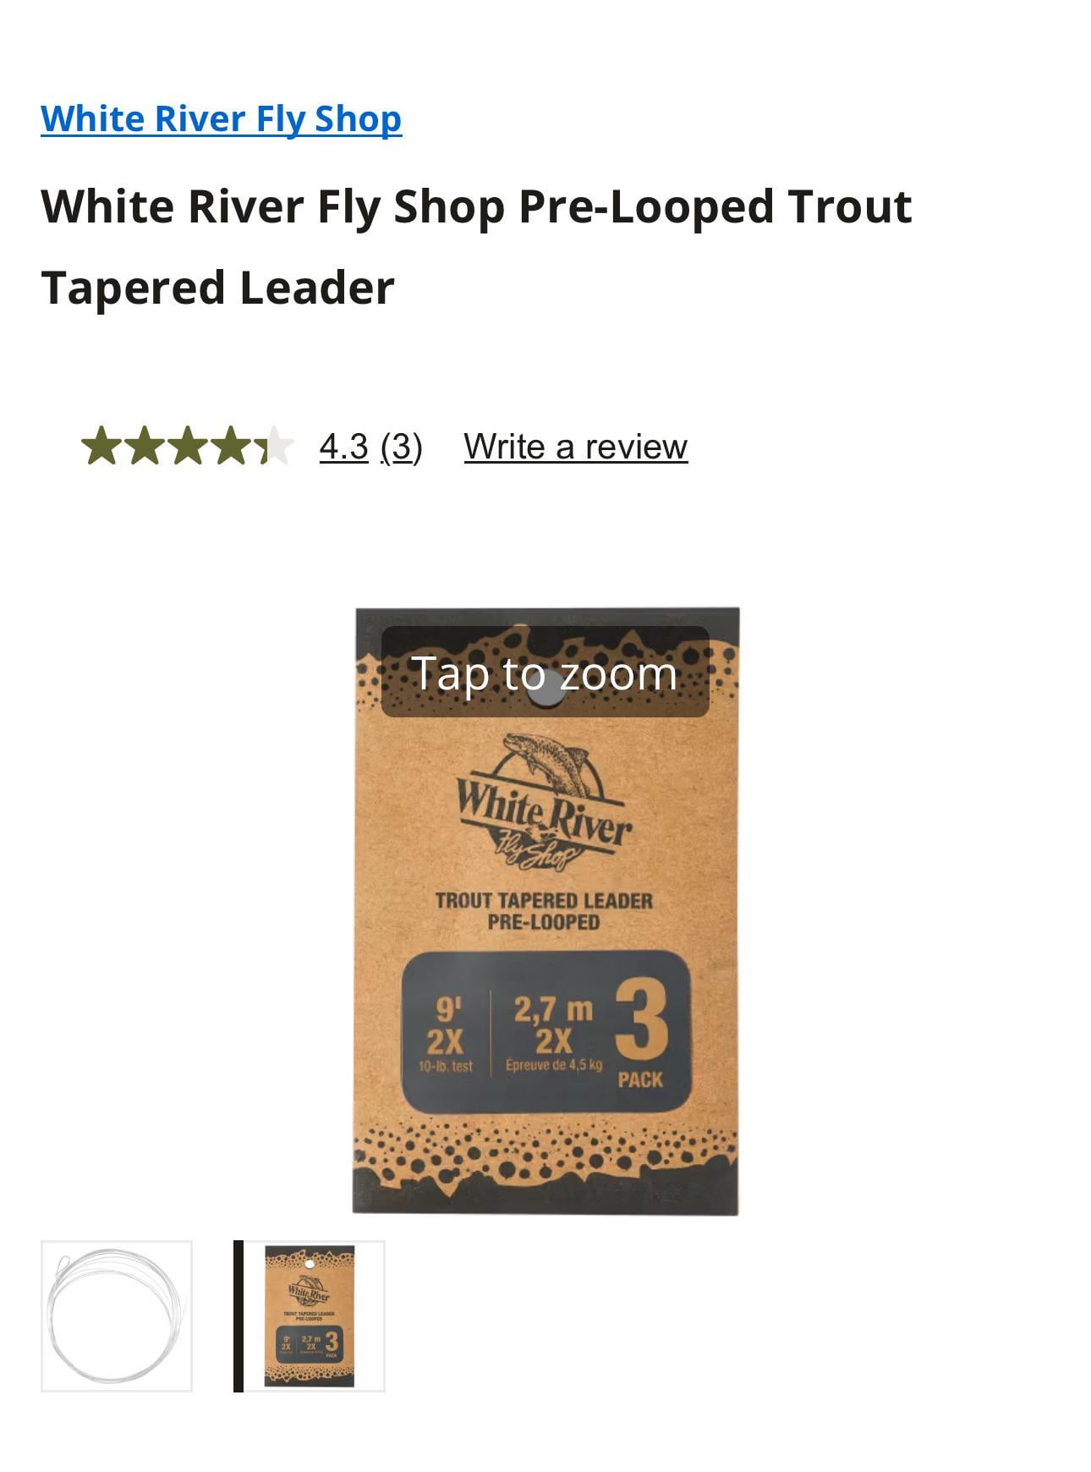Viewport: 1091px width, 1472px height.
Task: Click 'TROUT TAPERED LEADER PRE-LOOPED' text on package
Action: tap(544, 911)
